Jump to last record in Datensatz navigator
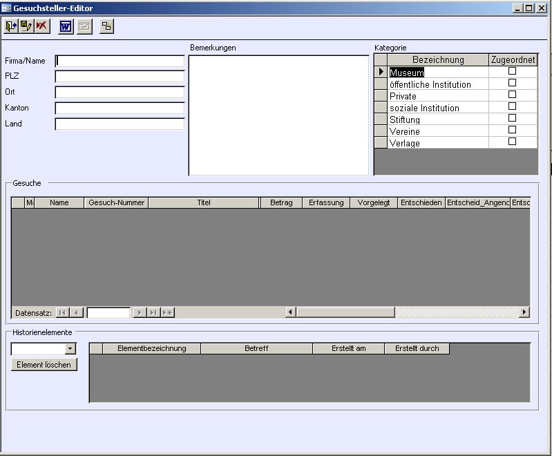Screen dimensions: 552x456 pos(153,312)
